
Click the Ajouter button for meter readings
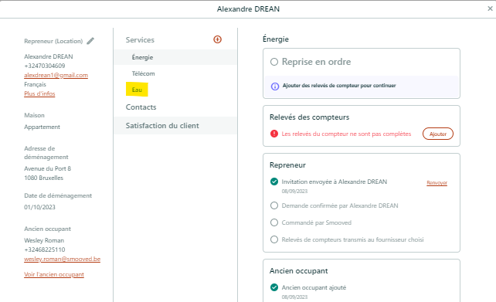click(438, 134)
